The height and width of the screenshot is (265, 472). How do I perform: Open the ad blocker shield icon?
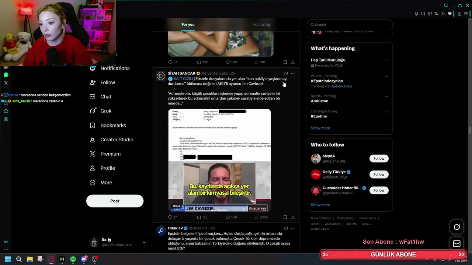coord(430,14)
